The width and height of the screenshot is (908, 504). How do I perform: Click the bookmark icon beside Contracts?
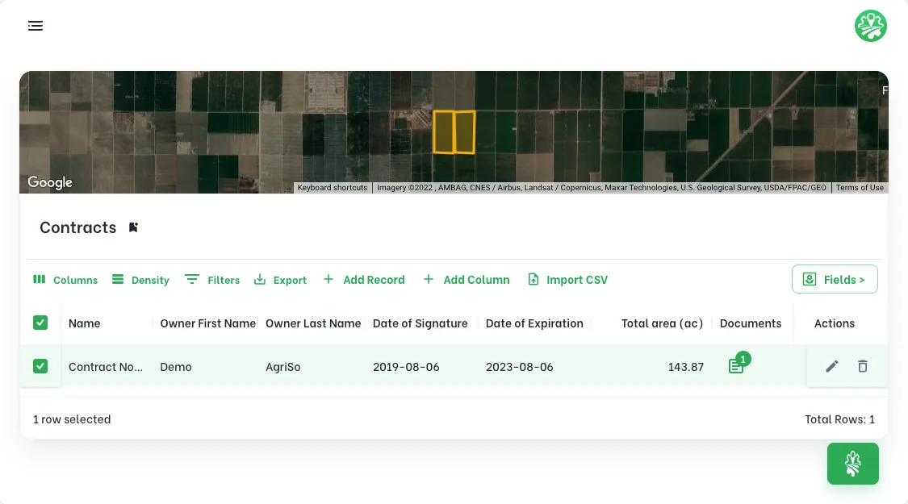tap(133, 227)
